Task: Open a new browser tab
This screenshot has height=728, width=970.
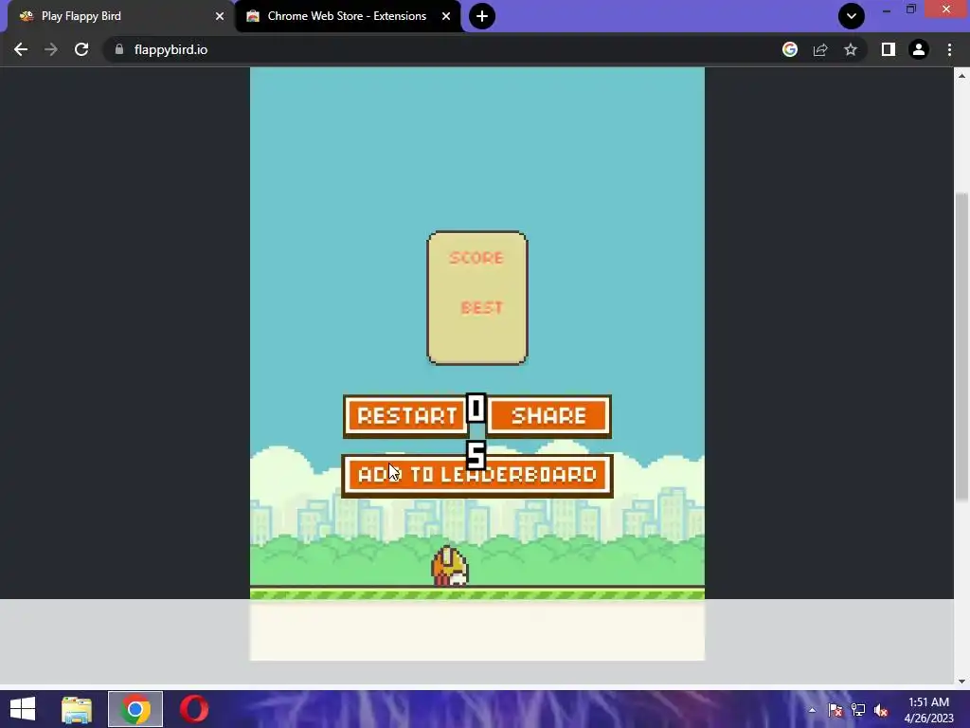Action: [482, 16]
